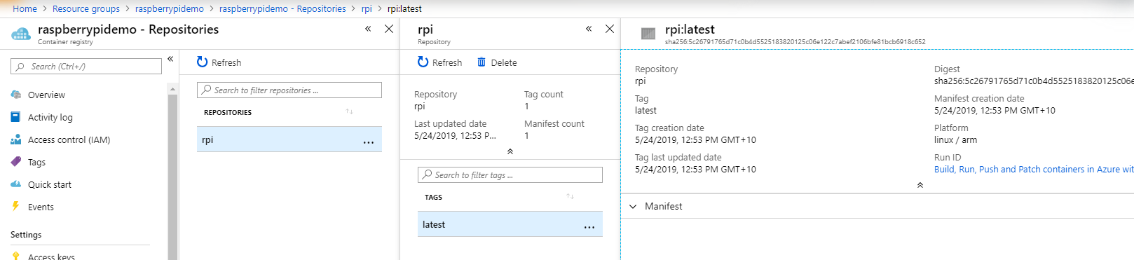This screenshot has width=1134, height=260.
Task: Click the purple Tags icon
Action: point(16,162)
